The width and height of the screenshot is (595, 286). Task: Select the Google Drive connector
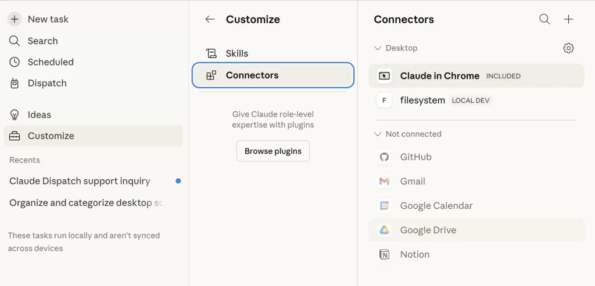pyautogui.click(x=428, y=230)
